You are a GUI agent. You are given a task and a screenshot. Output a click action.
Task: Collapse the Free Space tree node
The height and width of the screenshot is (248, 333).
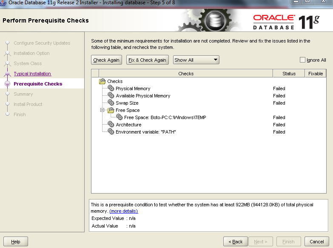click(x=102, y=110)
